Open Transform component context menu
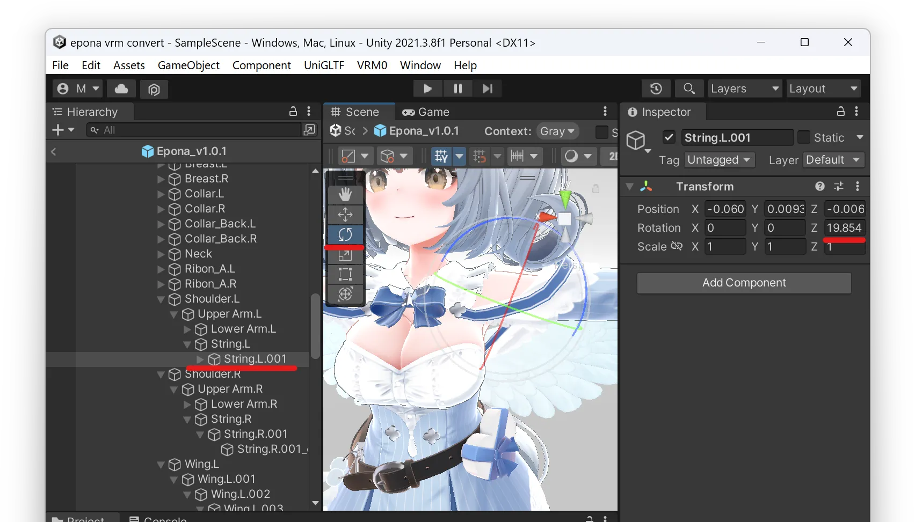The height and width of the screenshot is (522, 915). (x=858, y=186)
